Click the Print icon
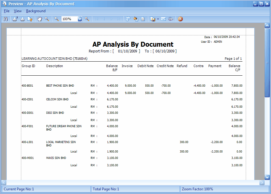Viewport: 271px width, 194px height. tap(22, 19)
